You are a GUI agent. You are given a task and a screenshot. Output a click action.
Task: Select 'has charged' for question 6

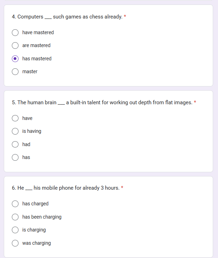(15, 204)
